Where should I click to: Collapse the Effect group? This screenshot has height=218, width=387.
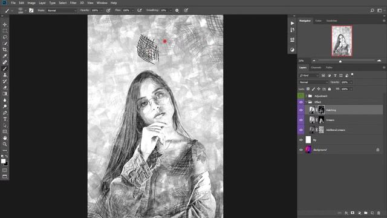[x=307, y=102]
